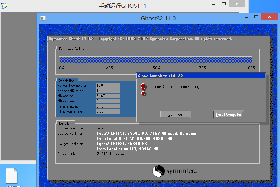
Task: Minimize the Ghost32 11.0 window
Action: click(x=246, y=17)
